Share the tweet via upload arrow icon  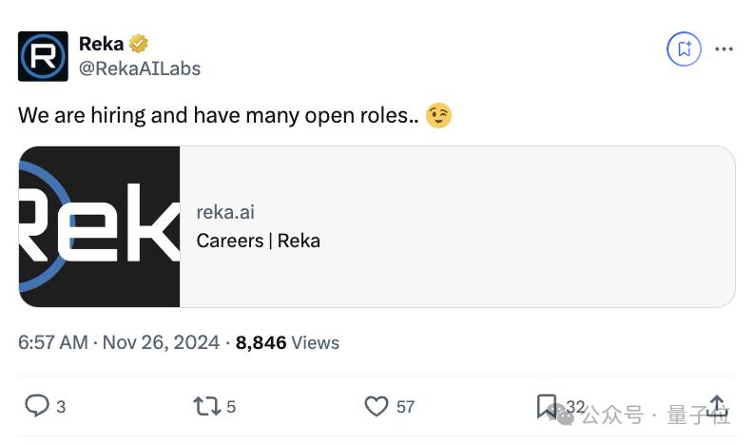coord(717,405)
